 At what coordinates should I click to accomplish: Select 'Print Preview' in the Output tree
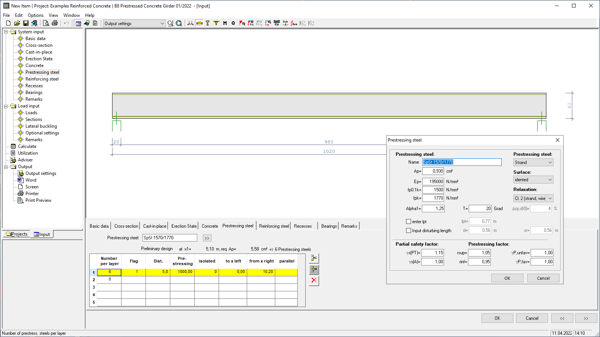coord(38,200)
